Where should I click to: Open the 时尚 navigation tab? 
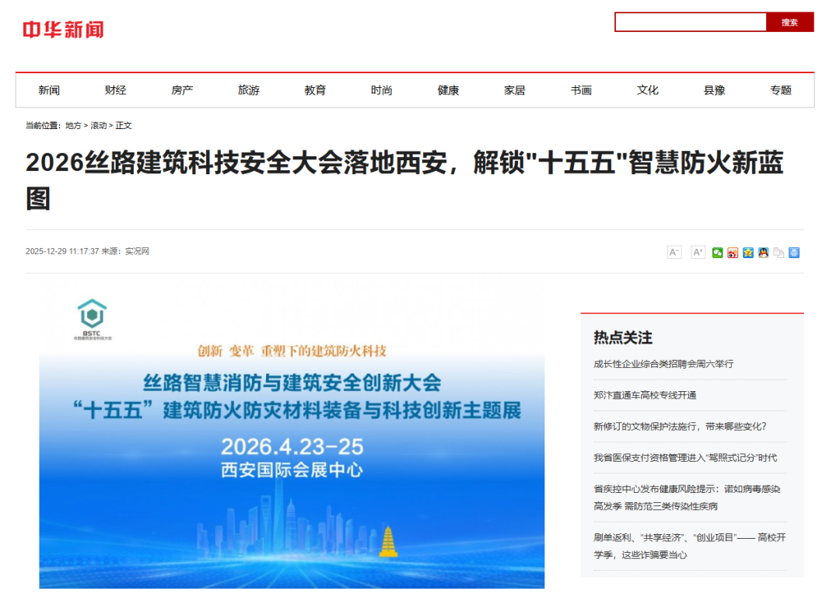click(381, 90)
